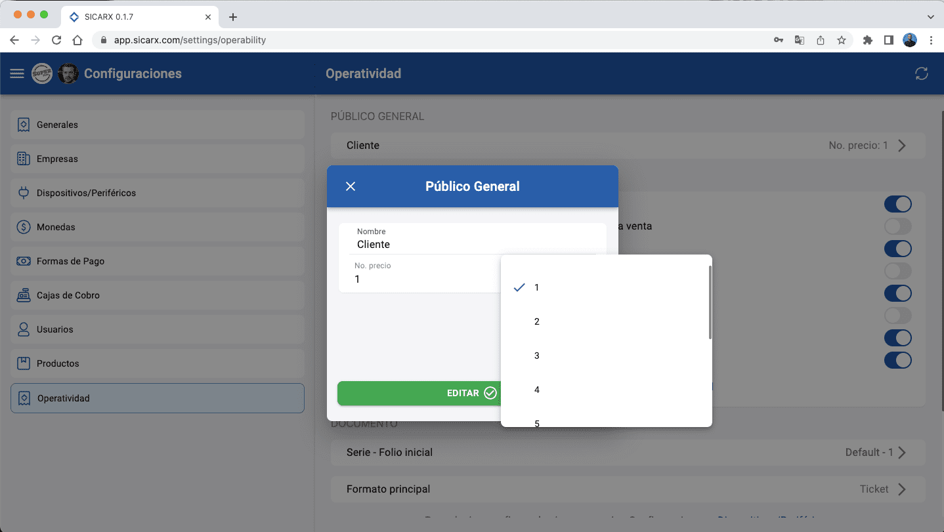
Task: Click the sync refresh icon in header
Action: [x=922, y=73]
